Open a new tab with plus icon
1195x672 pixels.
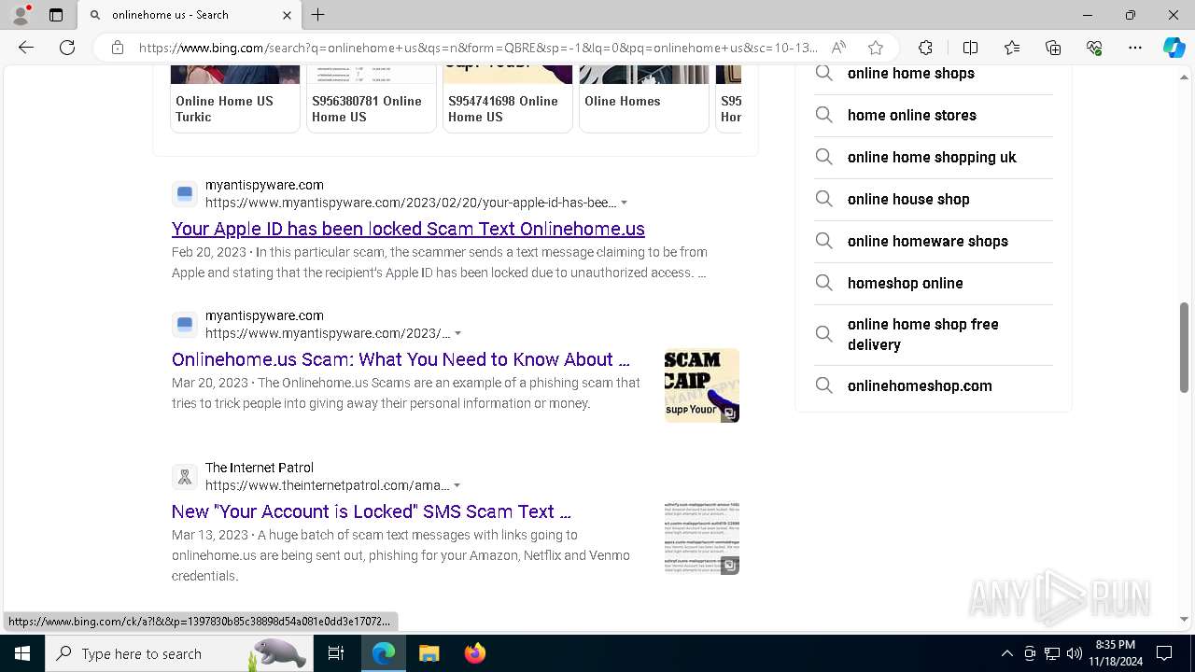pyautogui.click(x=317, y=15)
